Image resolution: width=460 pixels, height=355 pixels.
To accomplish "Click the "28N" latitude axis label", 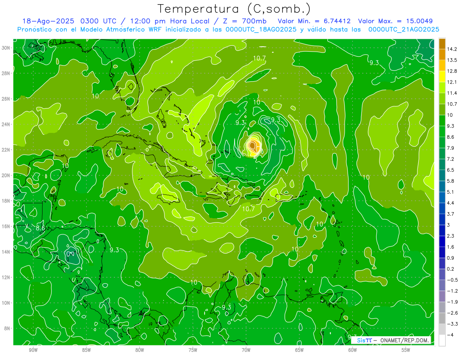I will point(7,73).
